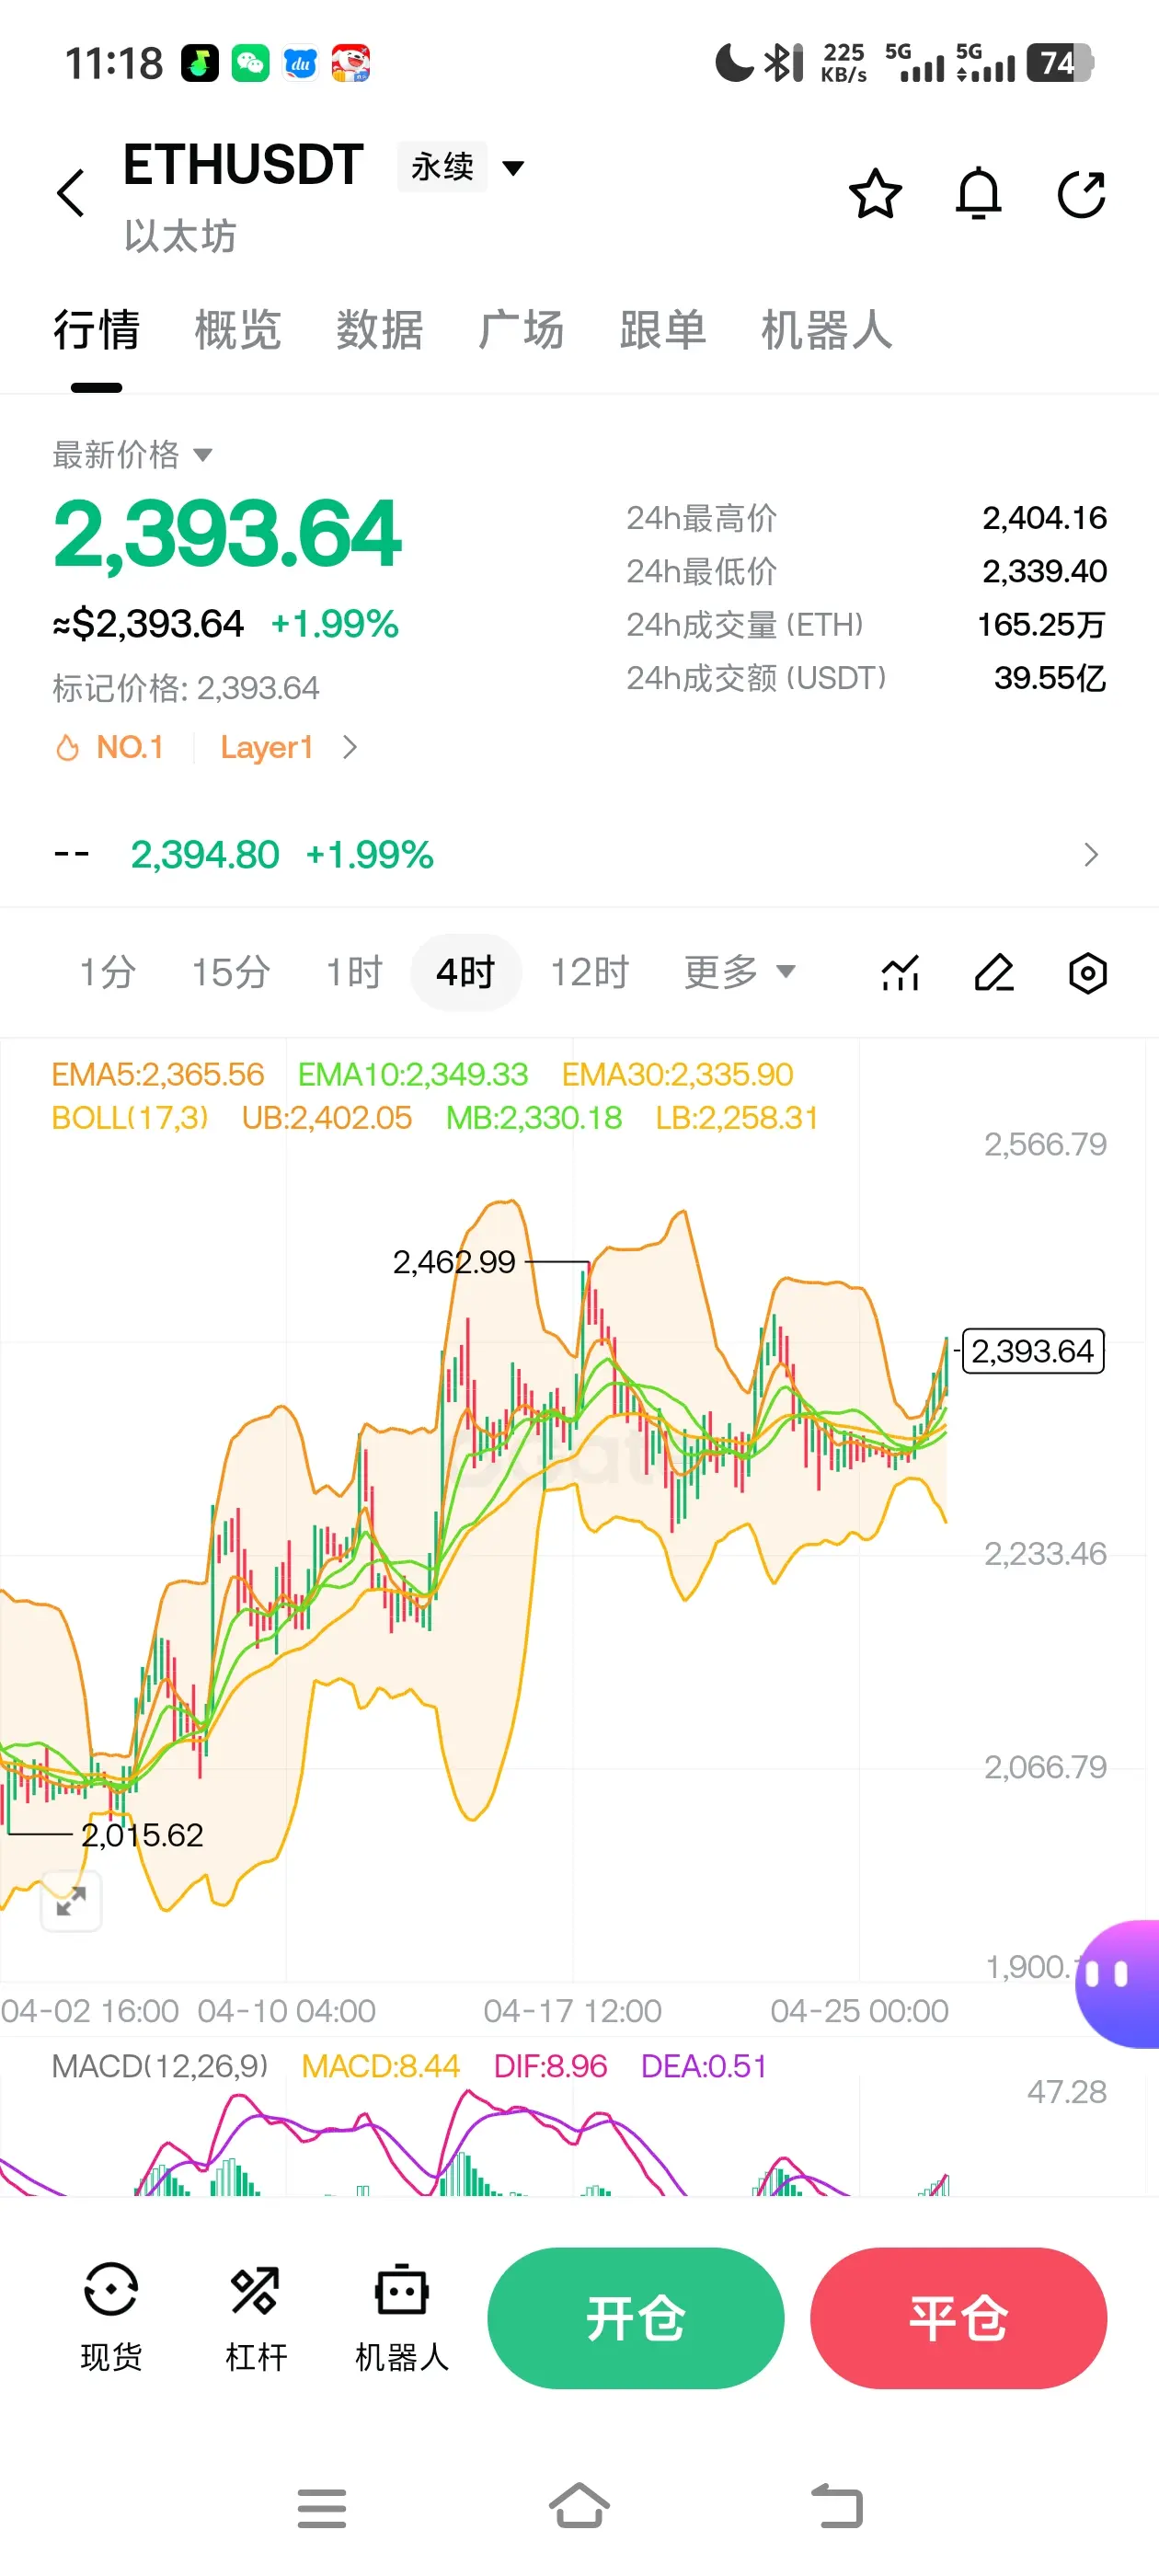The width and height of the screenshot is (1159, 2576).
Task: Open the Layer1 category chevron
Action: pos(349,747)
